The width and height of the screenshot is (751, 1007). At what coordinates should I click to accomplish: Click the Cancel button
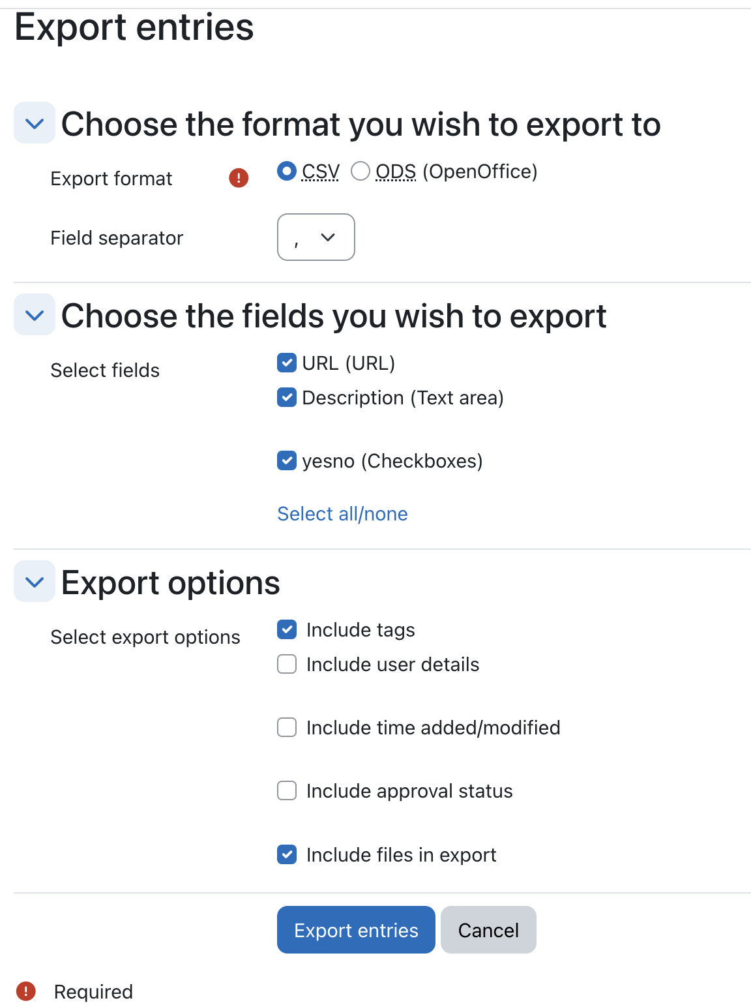point(488,929)
